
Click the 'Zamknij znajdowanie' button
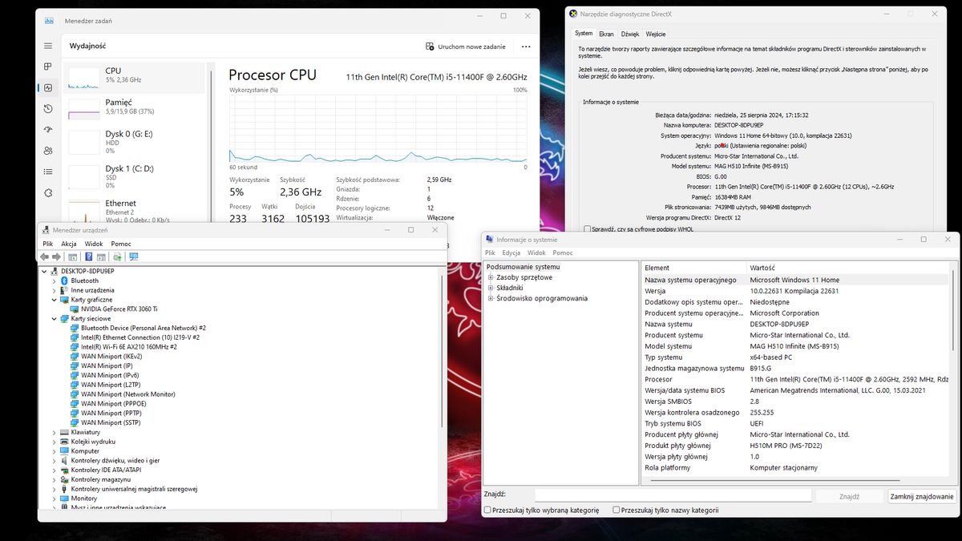pyautogui.click(x=920, y=495)
